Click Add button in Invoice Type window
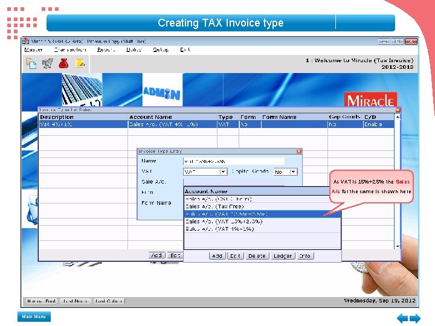Screen dimensions: 435x326 point(156,255)
